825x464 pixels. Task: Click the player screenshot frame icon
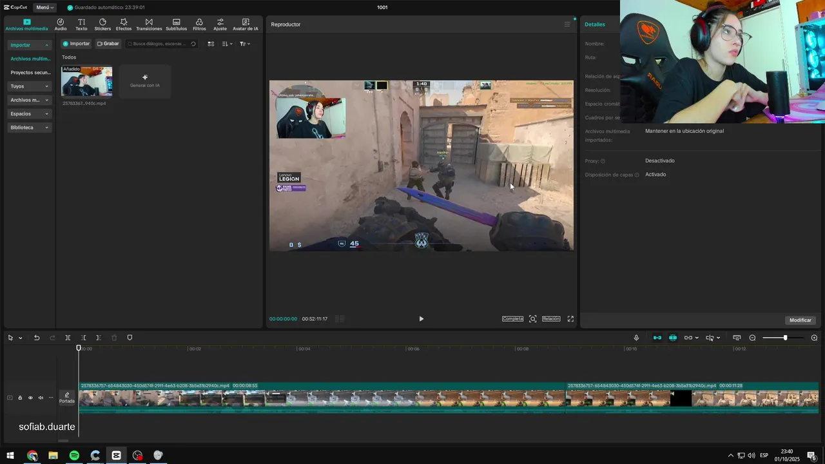coord(532,319)
